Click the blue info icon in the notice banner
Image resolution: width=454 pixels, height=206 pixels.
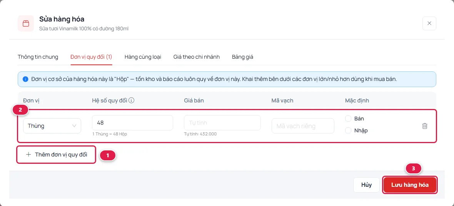[x=25, y=79]
